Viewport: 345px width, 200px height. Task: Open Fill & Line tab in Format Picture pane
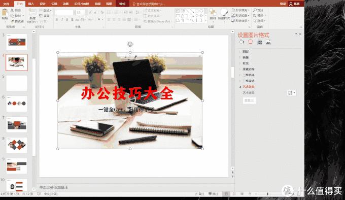tap(241, 42)
